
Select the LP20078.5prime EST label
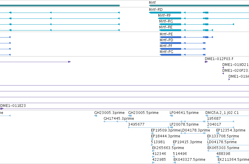click(184, 124)
